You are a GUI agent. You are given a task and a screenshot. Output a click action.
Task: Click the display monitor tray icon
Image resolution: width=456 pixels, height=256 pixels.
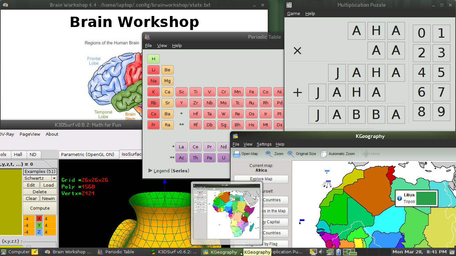(x=313, y=252)
